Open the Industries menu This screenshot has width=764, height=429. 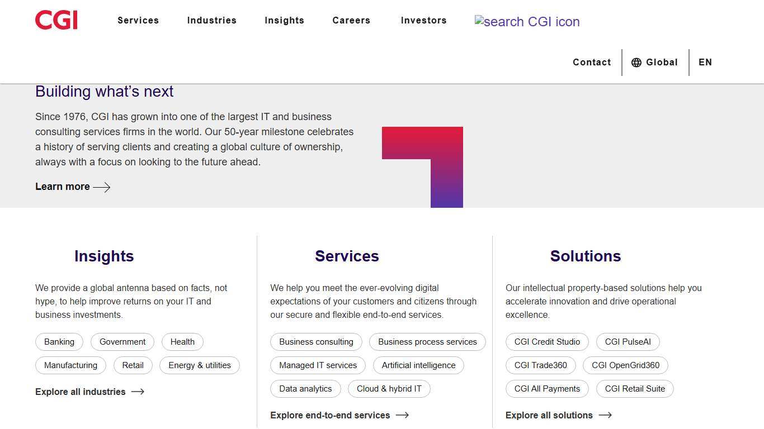212,20
